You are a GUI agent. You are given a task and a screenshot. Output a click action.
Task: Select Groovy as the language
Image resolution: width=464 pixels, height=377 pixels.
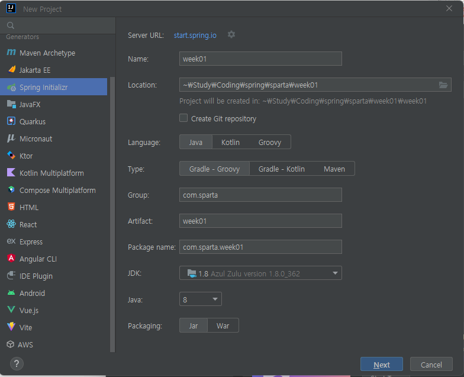click(x=270, y=142)
